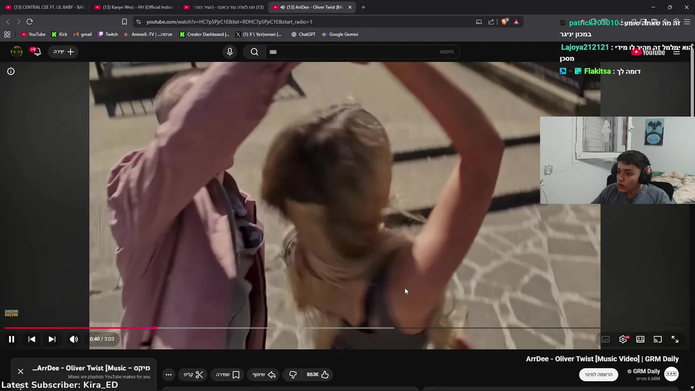The width and height of the screenshot is (695, 391).
Task: Pause the Oliver Twist video
Action: pyautogui.click(x=11, y=339)
